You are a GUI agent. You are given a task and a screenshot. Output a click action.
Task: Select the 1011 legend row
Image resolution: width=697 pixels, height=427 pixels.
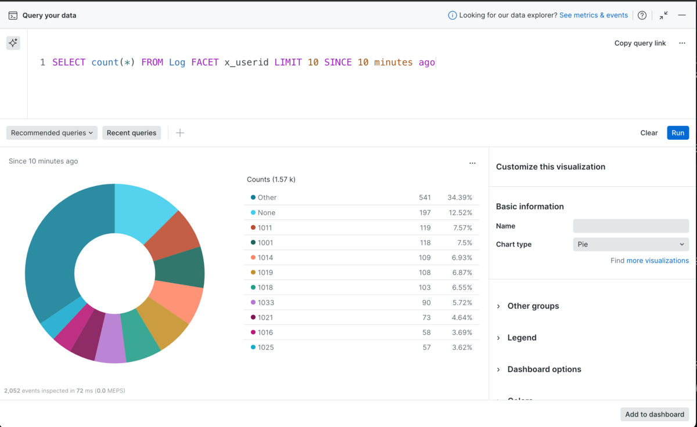click(x=362, y=227)
